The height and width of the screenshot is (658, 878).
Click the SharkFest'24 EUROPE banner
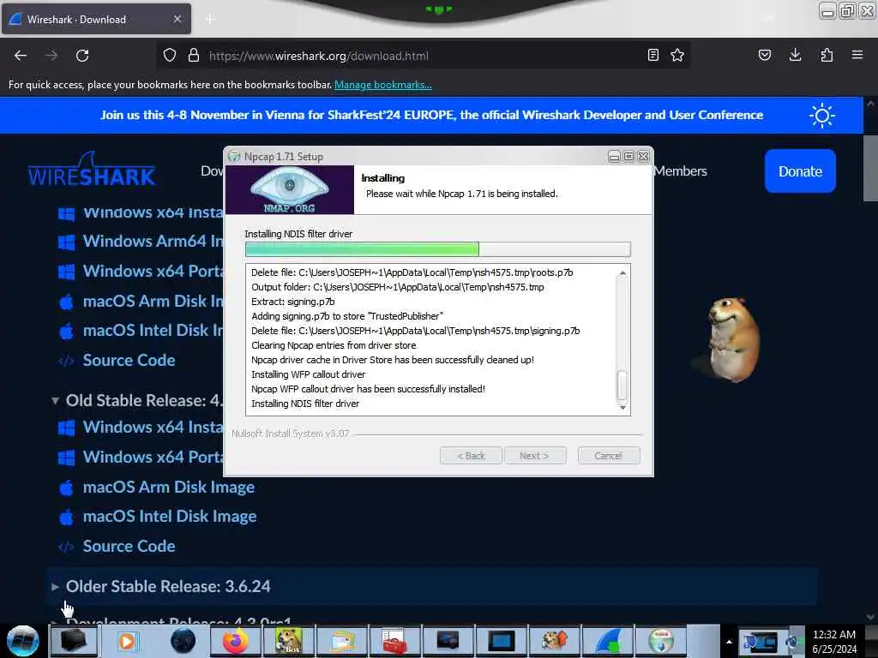431,115
